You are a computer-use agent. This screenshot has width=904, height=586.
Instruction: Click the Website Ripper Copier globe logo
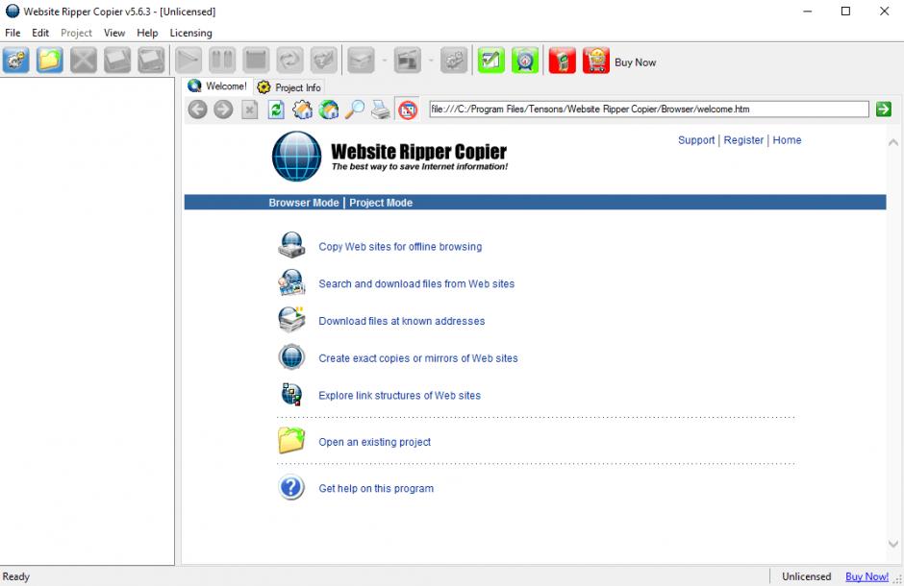pyautogui.click(x=297, y=156)
